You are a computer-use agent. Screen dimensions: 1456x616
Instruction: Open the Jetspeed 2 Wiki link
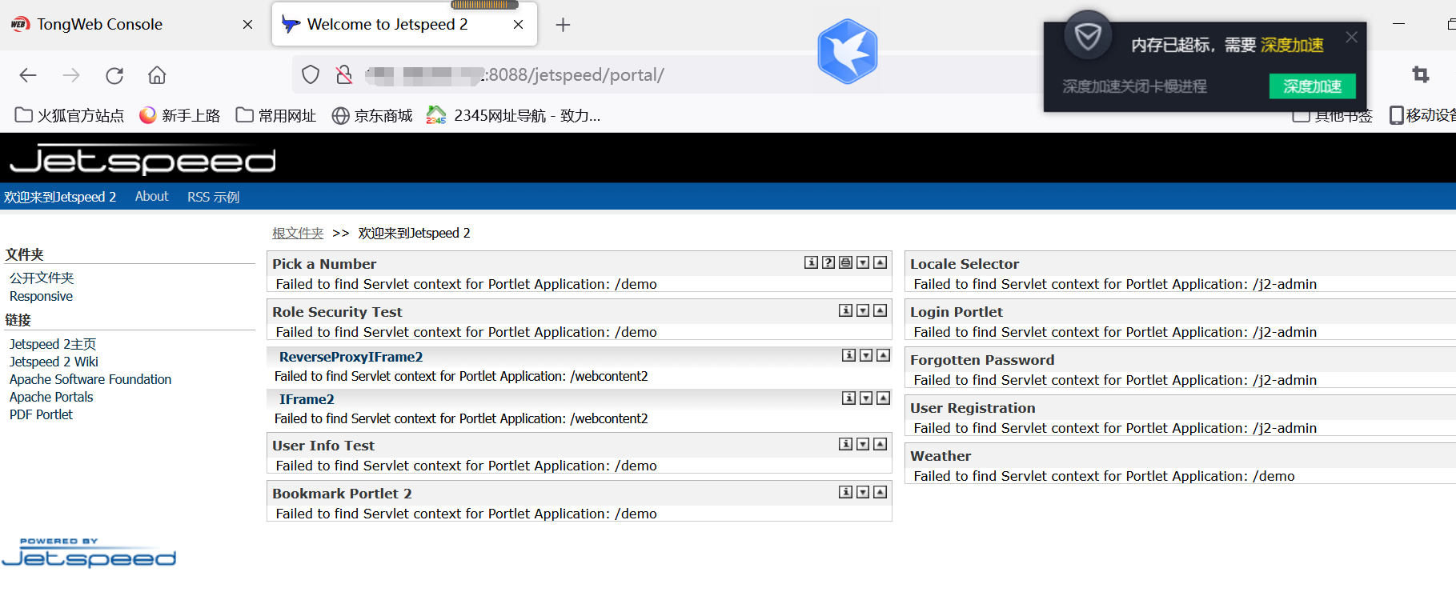(54, 362)
